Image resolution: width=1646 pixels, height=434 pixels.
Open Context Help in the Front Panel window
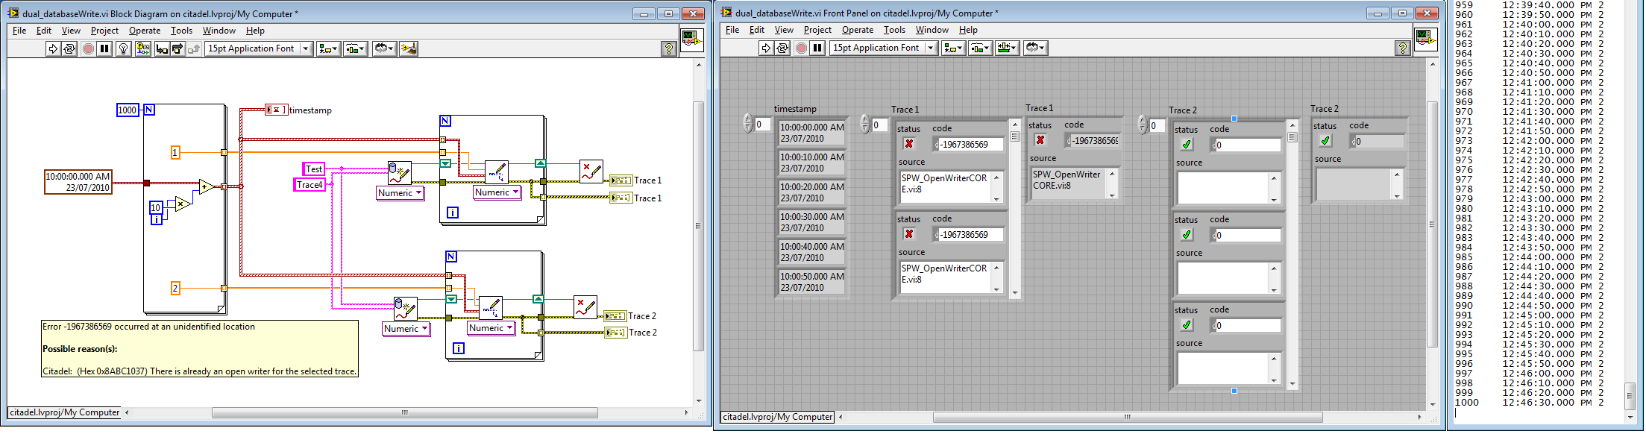point(1403,48)
